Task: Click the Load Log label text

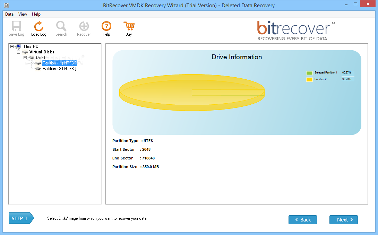Action: tap(38, 34)
